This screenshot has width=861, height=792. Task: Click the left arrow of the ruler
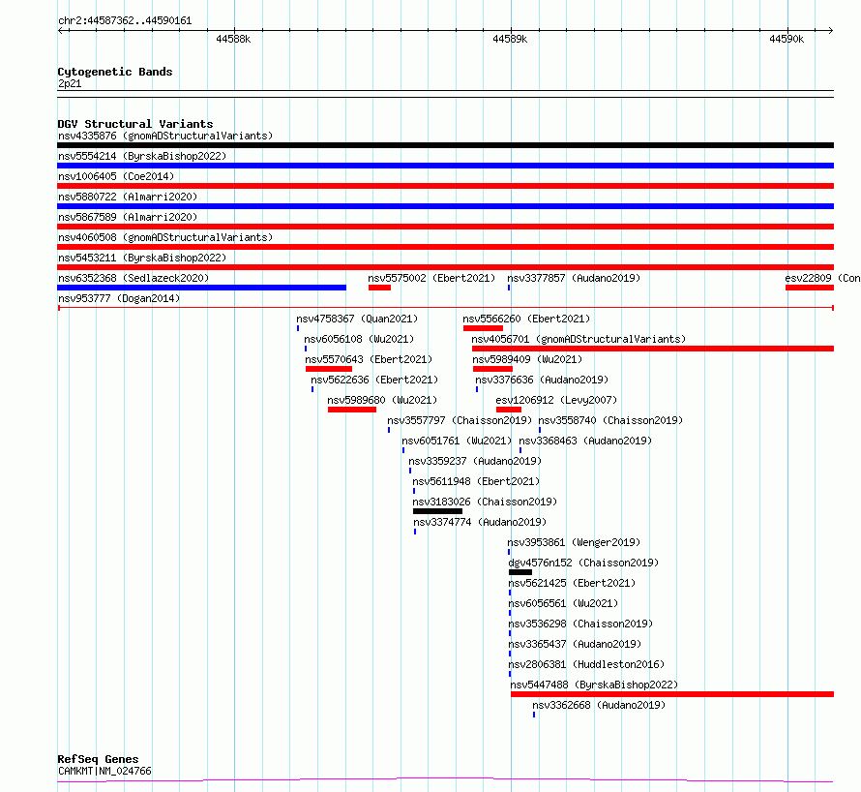click(60, 31)
